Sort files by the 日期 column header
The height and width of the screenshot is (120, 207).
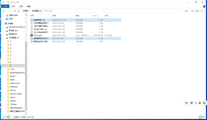54,16
